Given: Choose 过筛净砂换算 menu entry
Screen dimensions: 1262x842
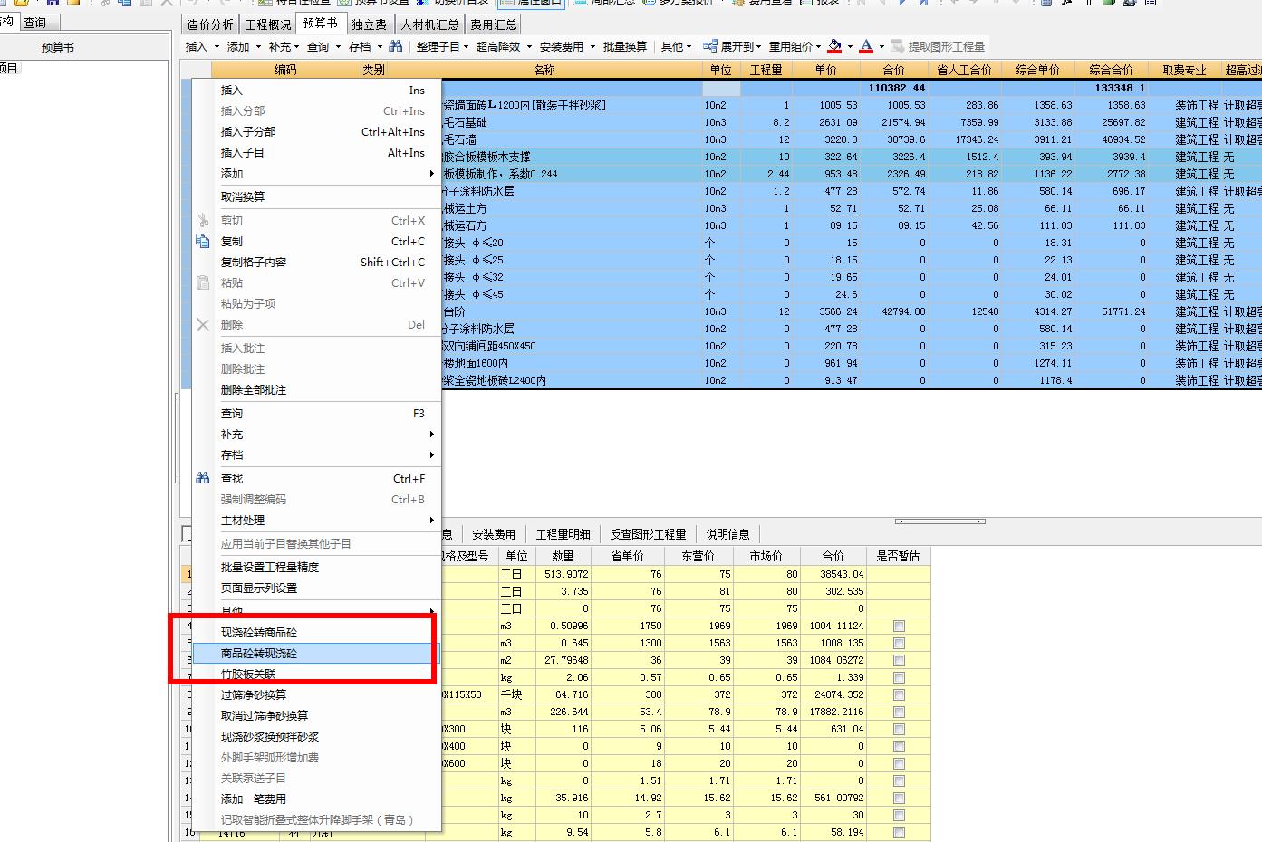Looking at the screenshot, I should 315,694.
